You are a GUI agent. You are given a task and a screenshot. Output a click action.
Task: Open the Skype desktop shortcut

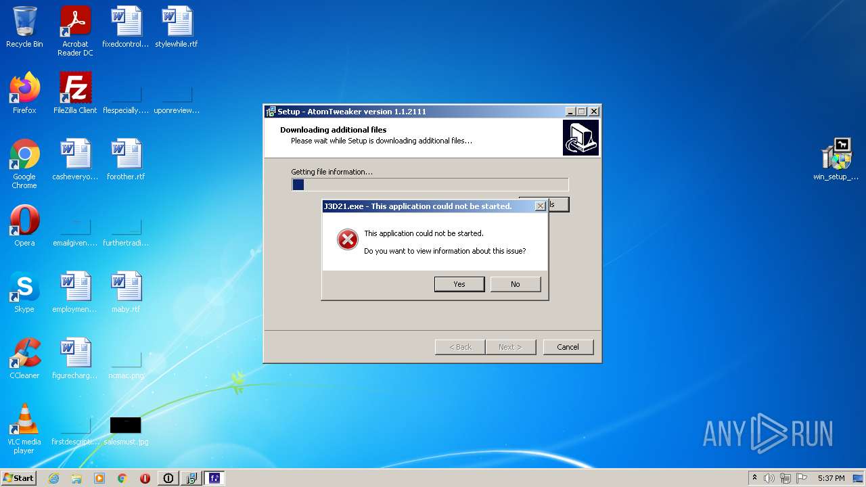click(x=24, y=292)
